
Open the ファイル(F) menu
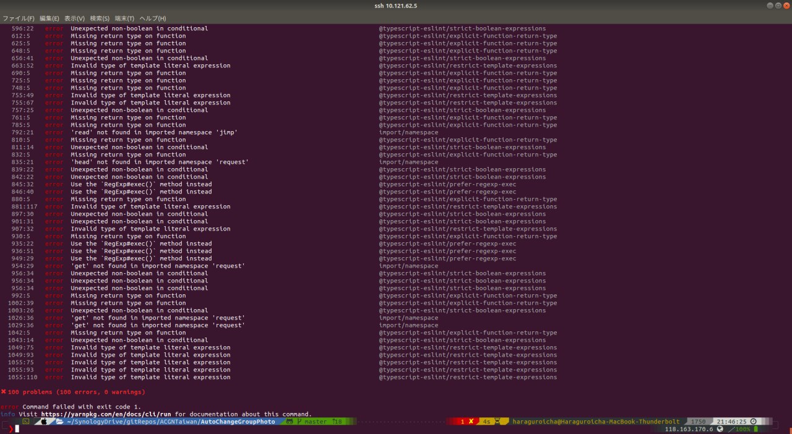click(19, 19)
